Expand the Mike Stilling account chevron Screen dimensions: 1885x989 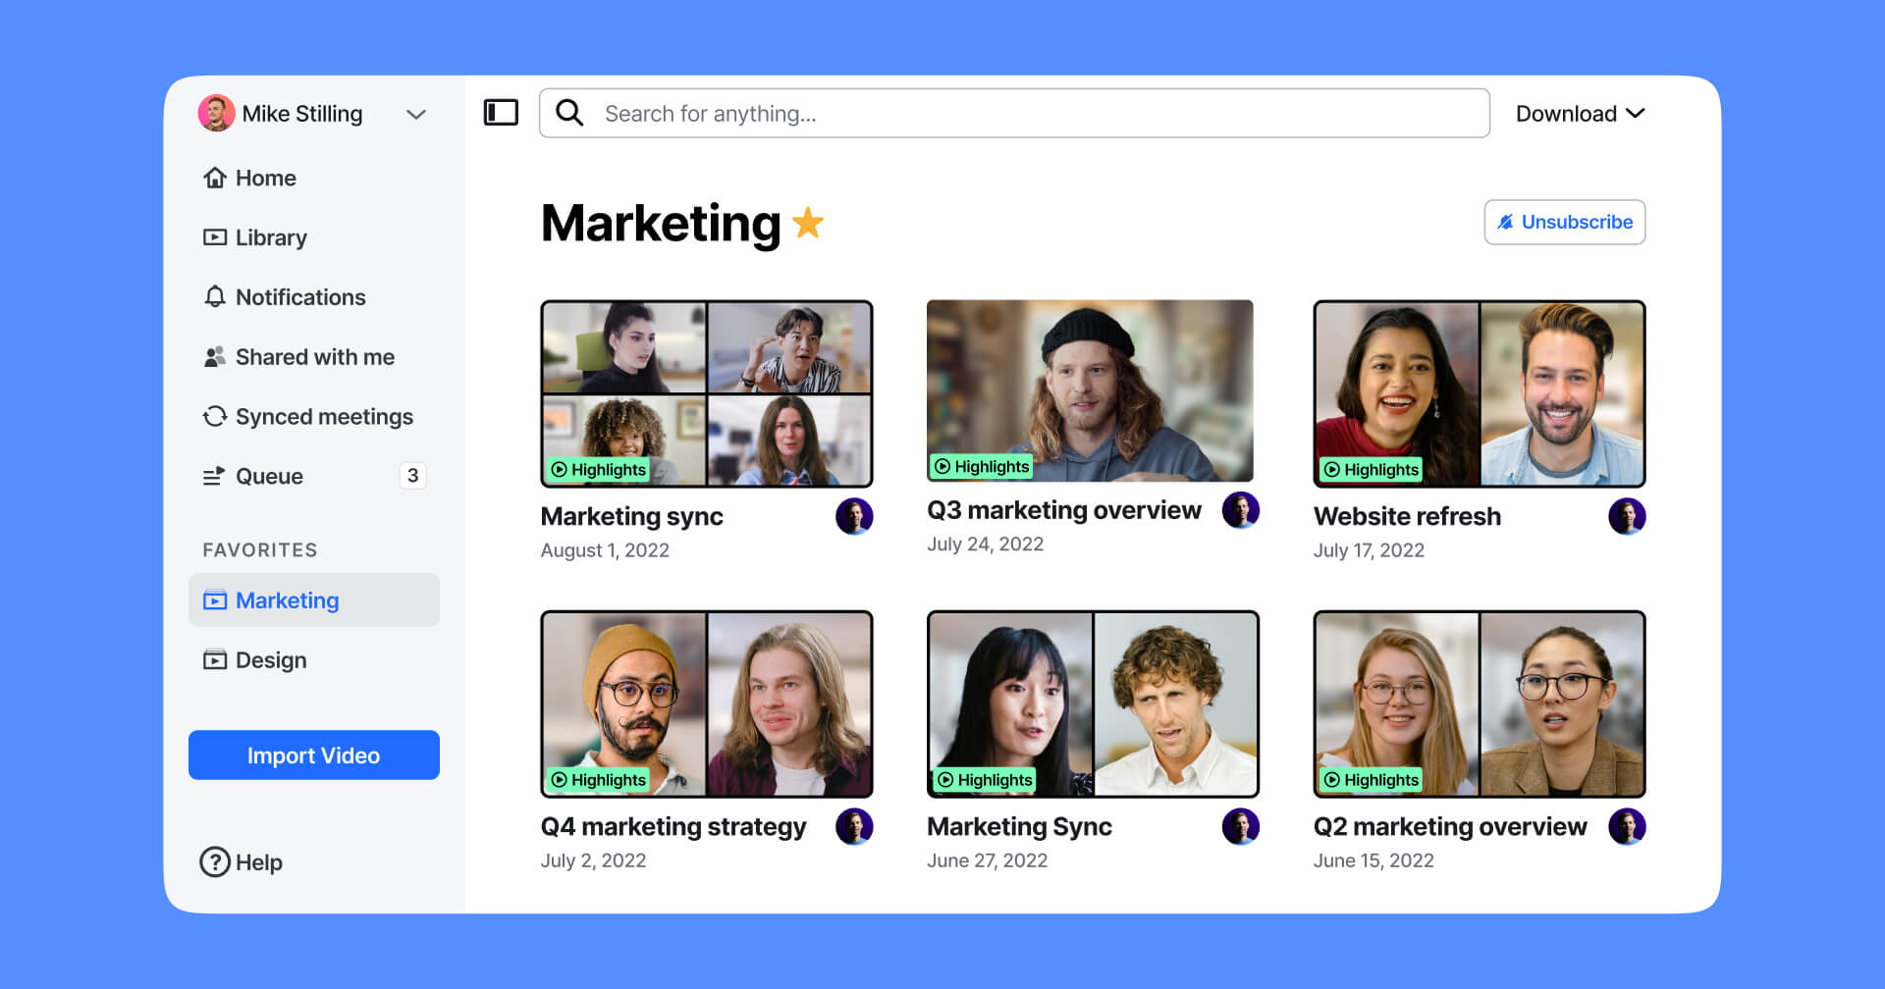[x=416, y=114]
